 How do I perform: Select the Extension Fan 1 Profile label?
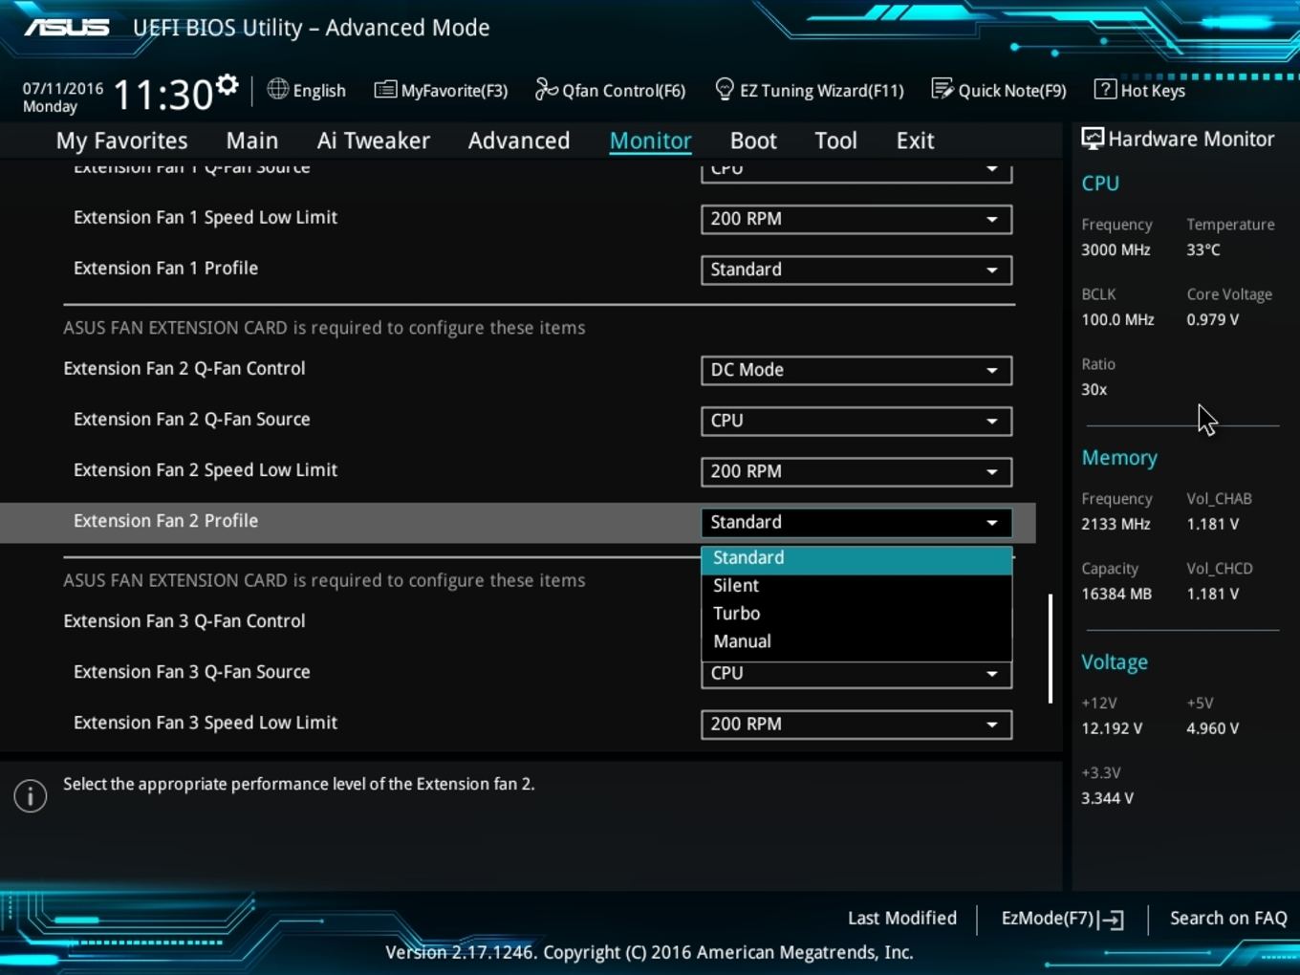[x=165, y=269]
